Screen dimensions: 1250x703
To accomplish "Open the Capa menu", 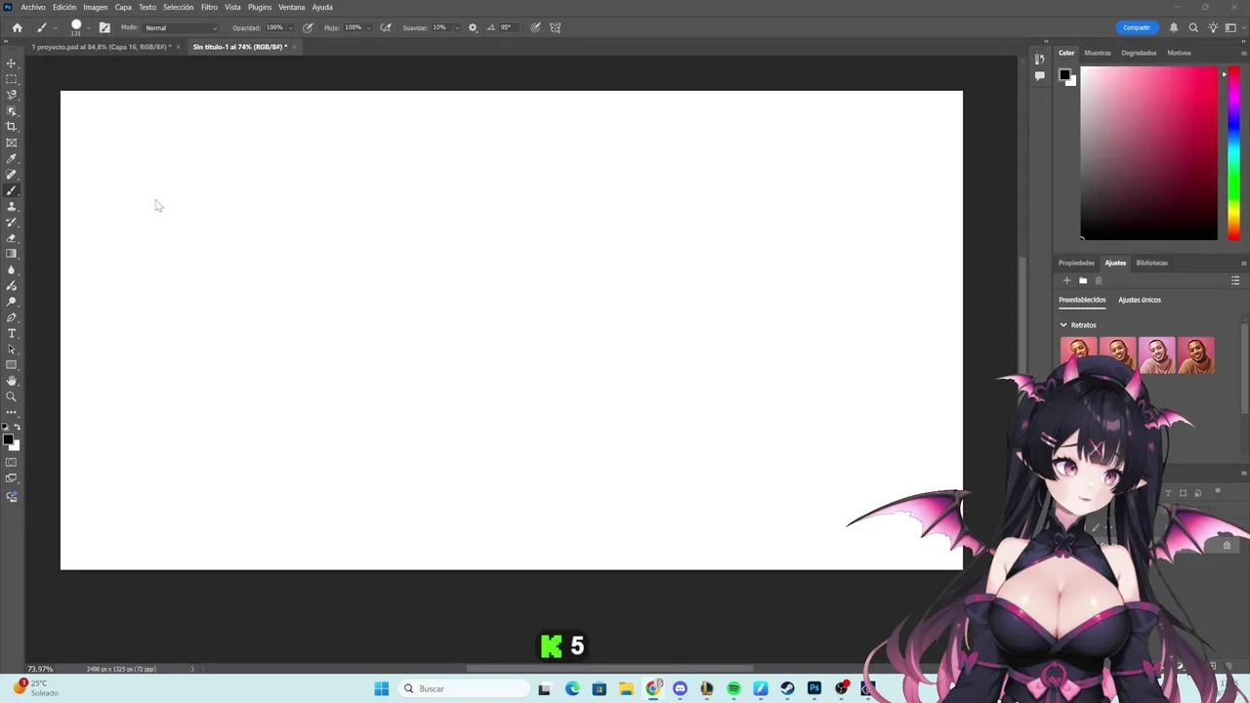I will click(123, 7).
